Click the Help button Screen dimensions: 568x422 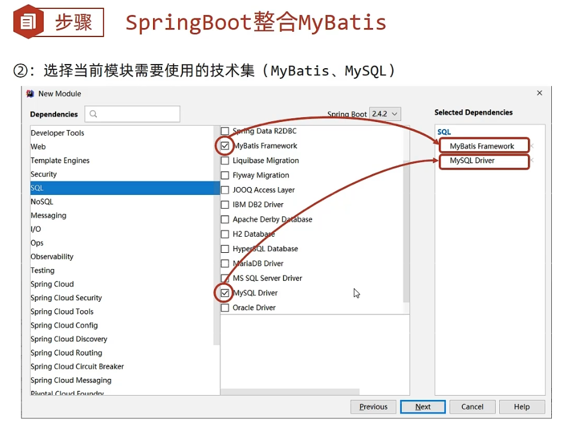pos(521,407)
